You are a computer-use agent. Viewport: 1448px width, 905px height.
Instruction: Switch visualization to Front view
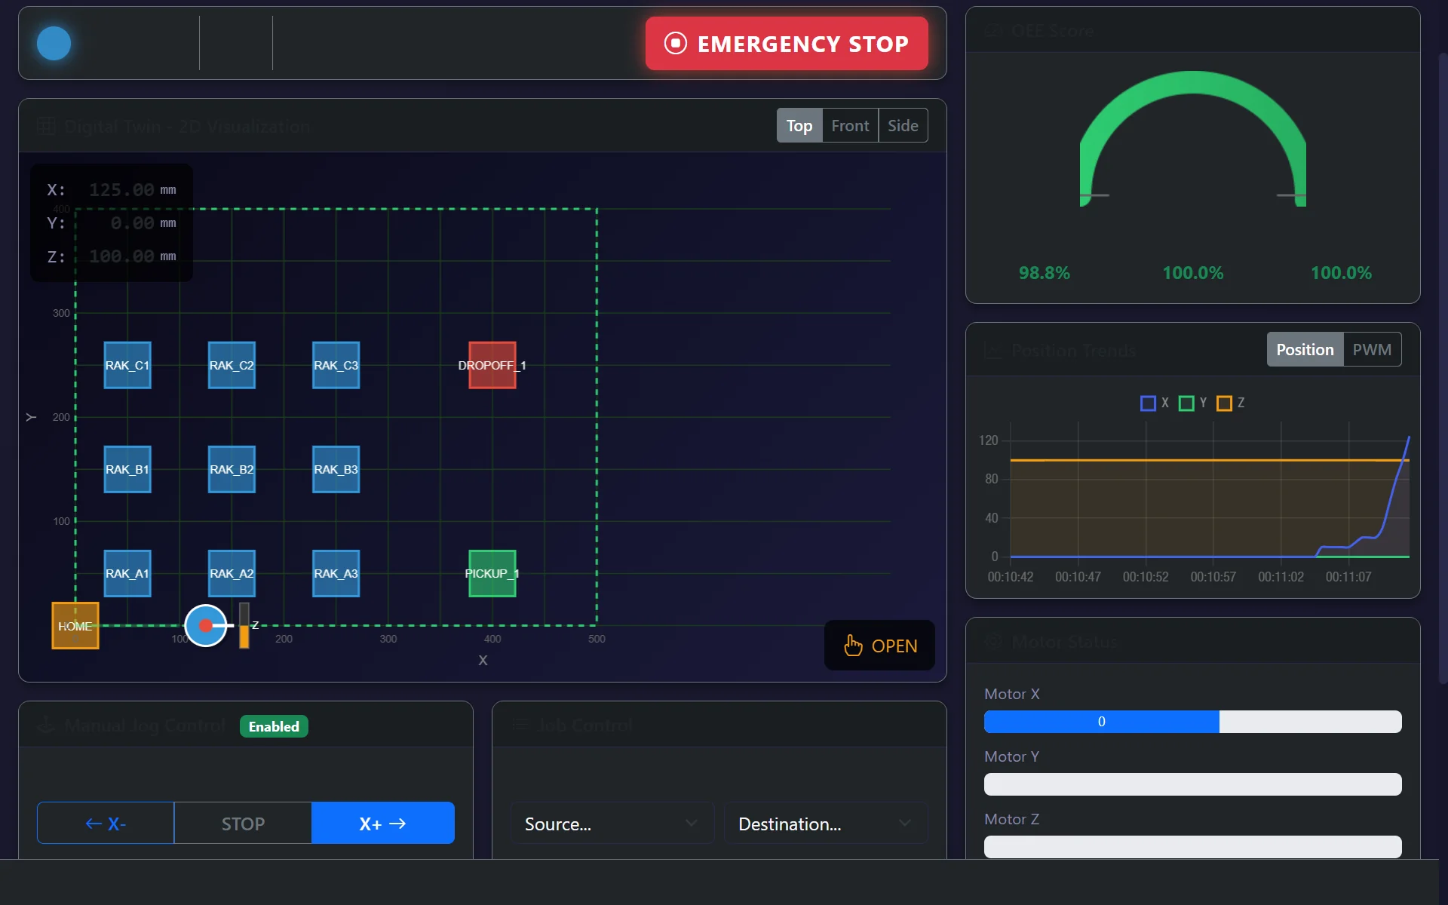(x=850, y=126)
